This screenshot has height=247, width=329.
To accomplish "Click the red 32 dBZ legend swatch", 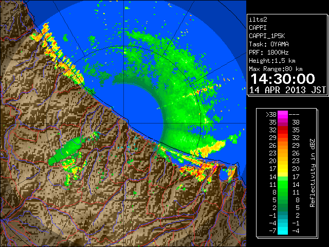I will pos(283,130).
